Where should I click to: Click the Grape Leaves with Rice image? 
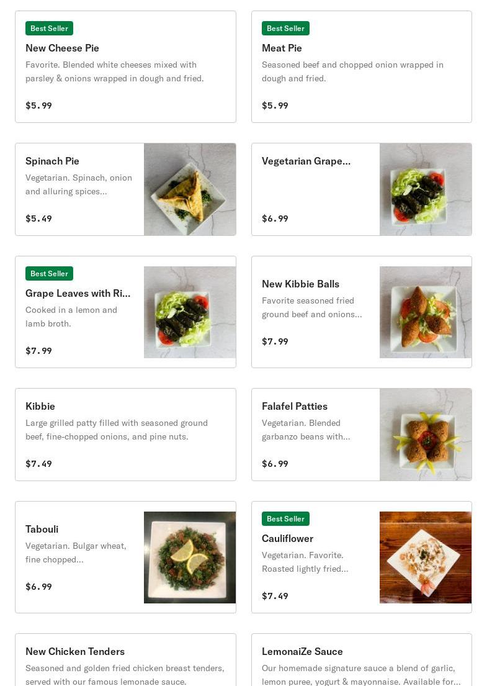tap(190, 312)
